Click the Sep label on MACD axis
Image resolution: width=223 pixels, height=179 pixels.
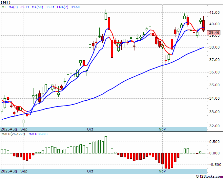click(24, 171)
